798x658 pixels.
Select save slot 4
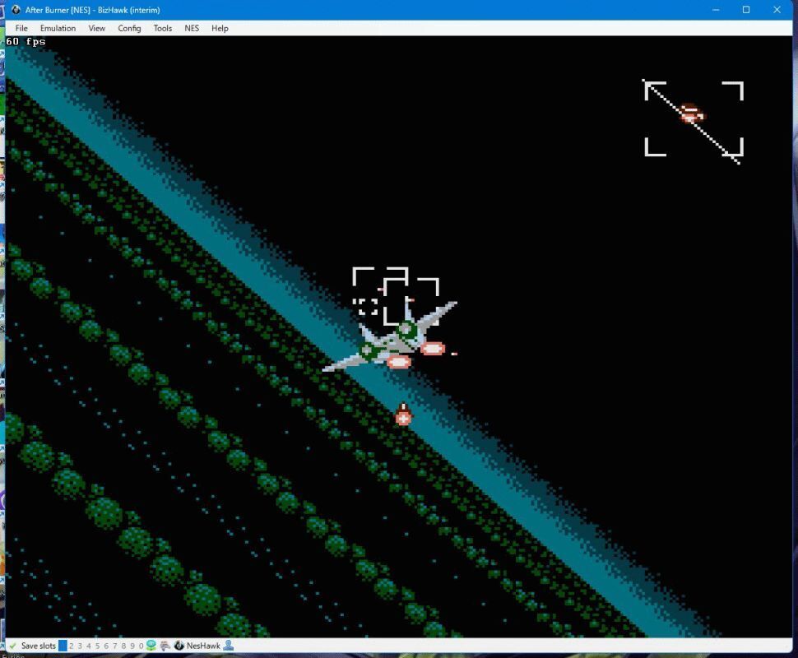pyautogui.click(x=89, y=646)
